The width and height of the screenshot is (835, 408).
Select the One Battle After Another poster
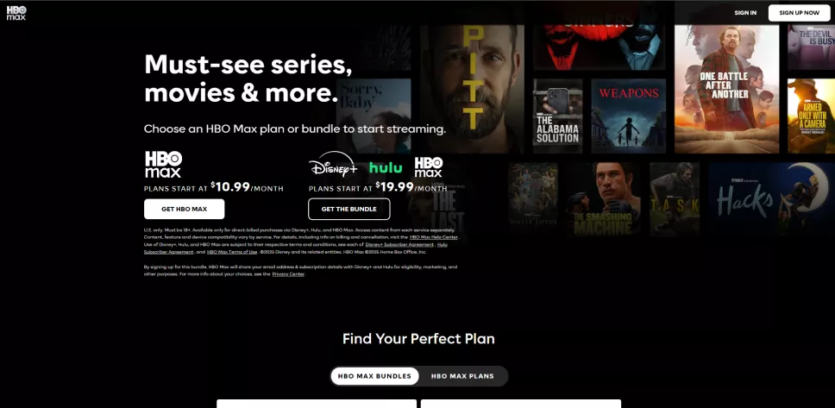click(727, 89)
